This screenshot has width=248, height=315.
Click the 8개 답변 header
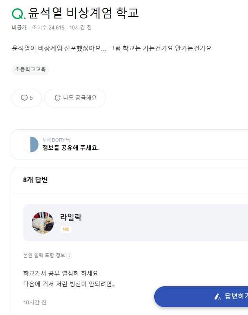click(35, 179)
